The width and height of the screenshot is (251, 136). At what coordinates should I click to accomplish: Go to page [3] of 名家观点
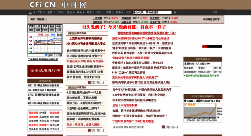[97, 130]
